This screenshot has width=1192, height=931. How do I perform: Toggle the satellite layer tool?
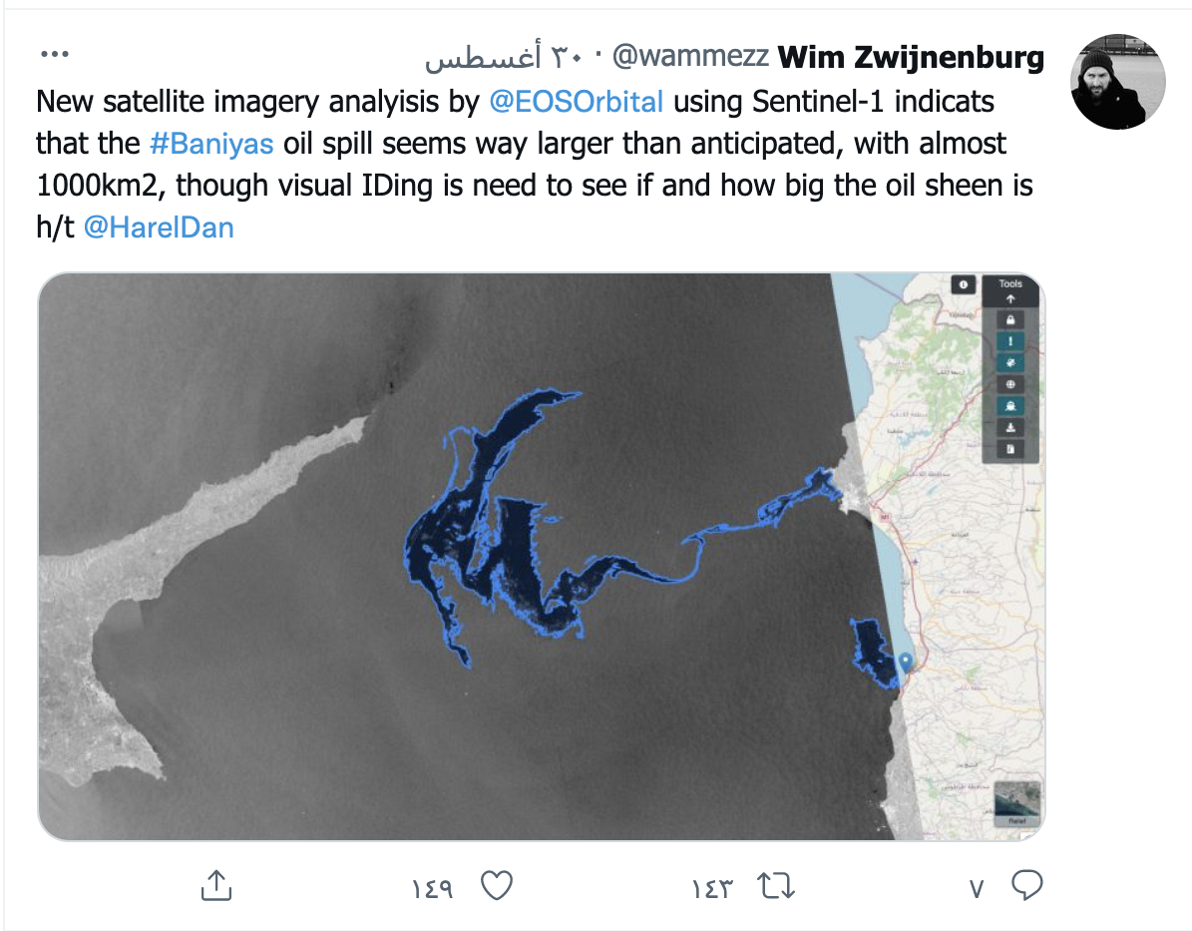click(x=1010, y=363)
